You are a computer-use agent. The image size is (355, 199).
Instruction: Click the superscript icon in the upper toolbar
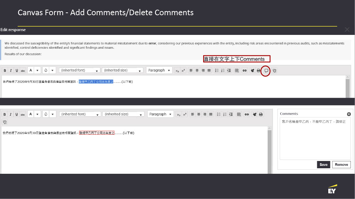click(183, 70)
